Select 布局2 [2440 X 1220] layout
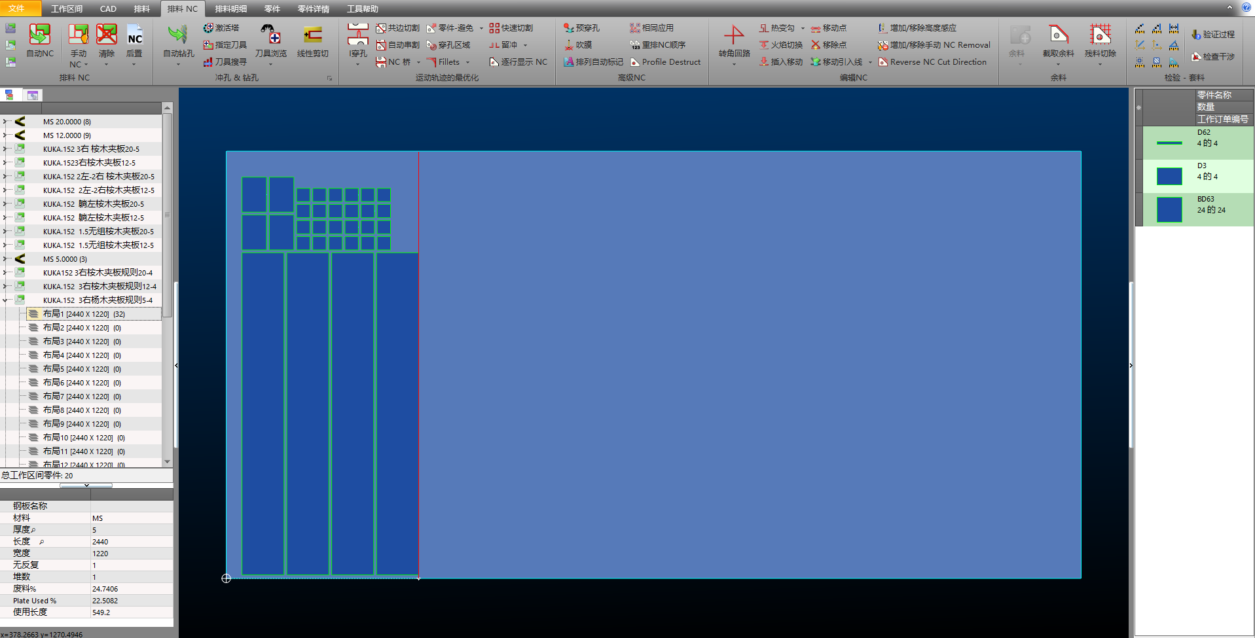The width and height of the screenshot is (1255, 638). coord(82,328)
